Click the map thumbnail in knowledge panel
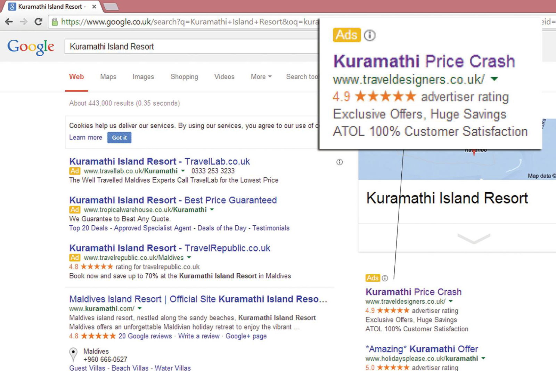Screen dimensions: 556x371 [x=457, y=164]
